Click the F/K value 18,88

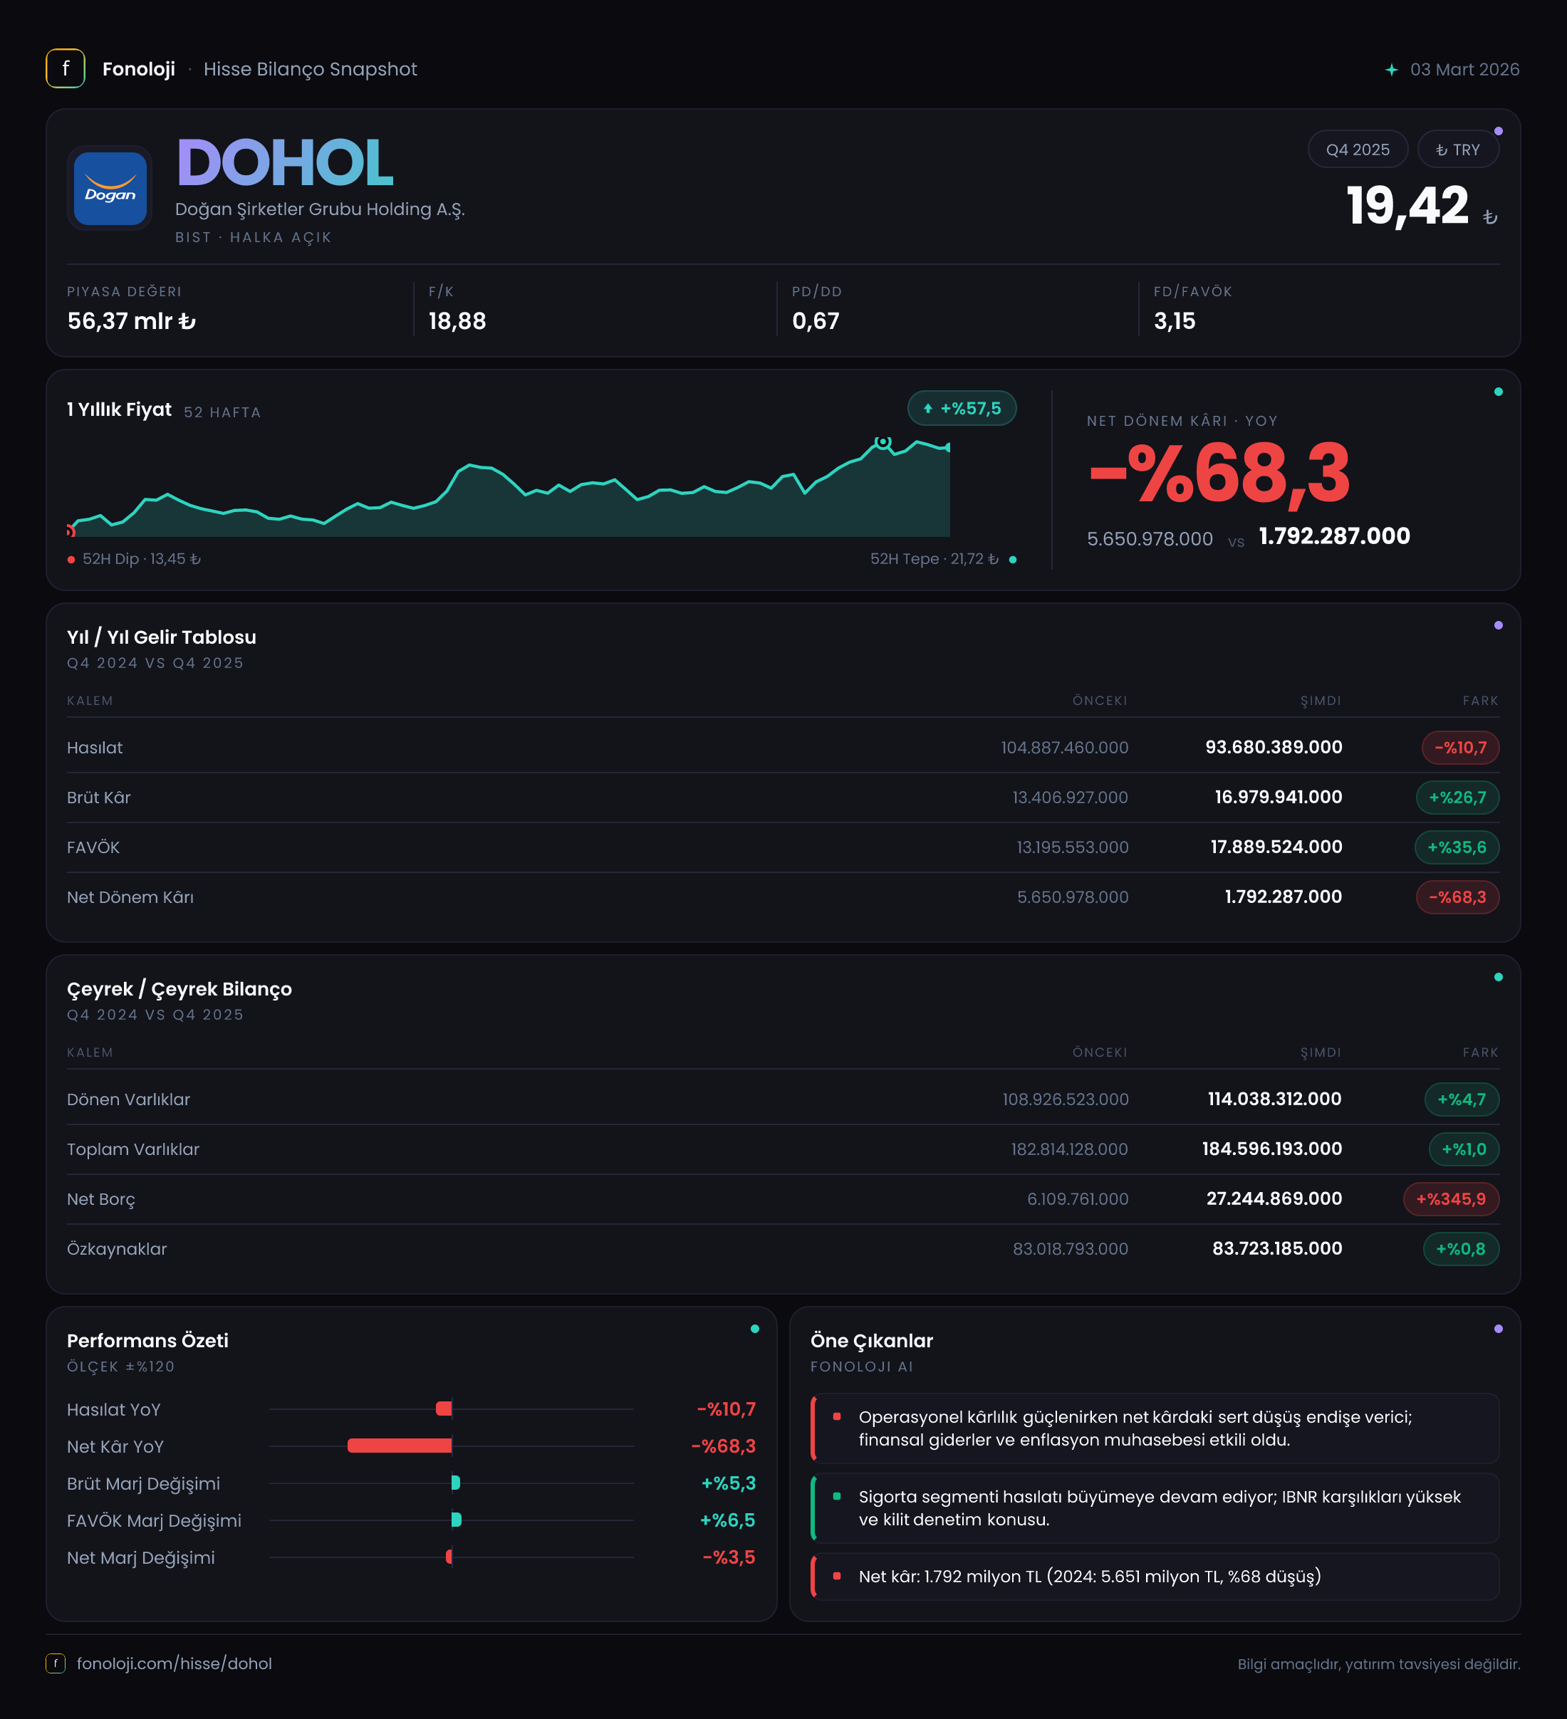tap(457, 321)
